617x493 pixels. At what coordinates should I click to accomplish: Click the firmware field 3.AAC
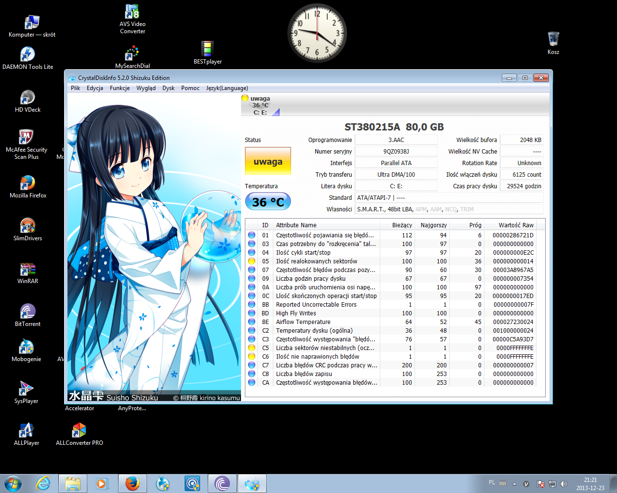(396, 140)
